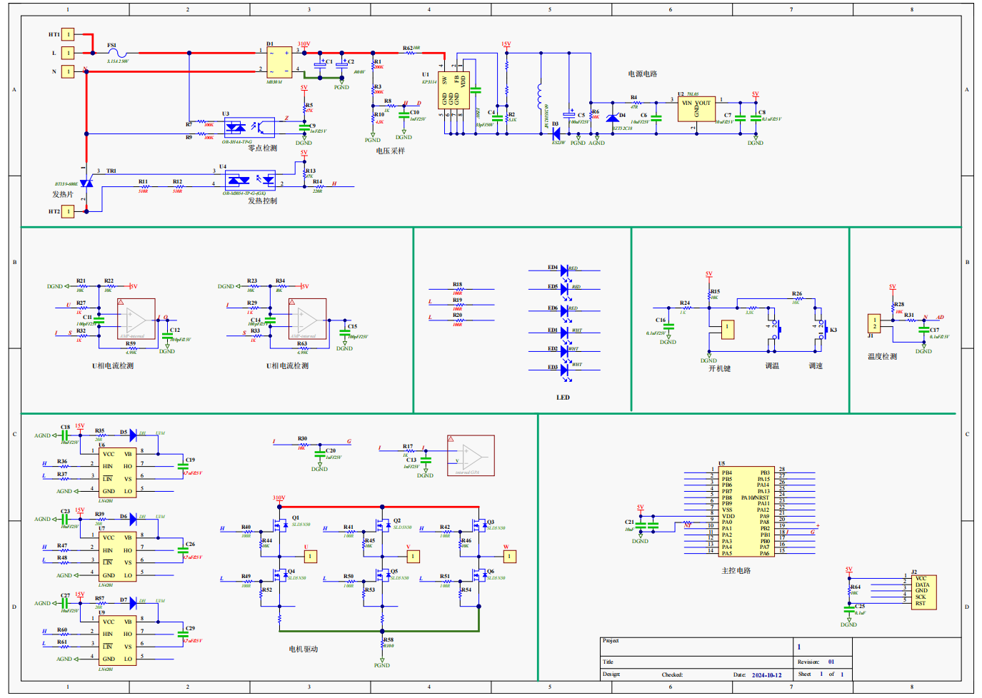Image resolution: width=982 pixels, height=698 pixels.
Task: Select the D3 ES2JW diode
Action: coord(556,133)
